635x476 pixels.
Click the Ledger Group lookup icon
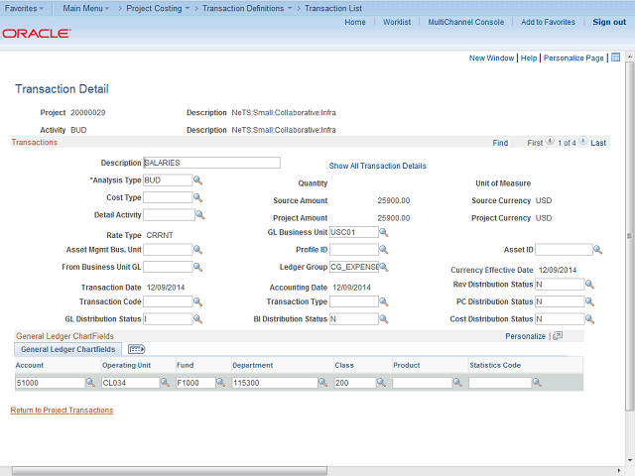pos(384,267)
